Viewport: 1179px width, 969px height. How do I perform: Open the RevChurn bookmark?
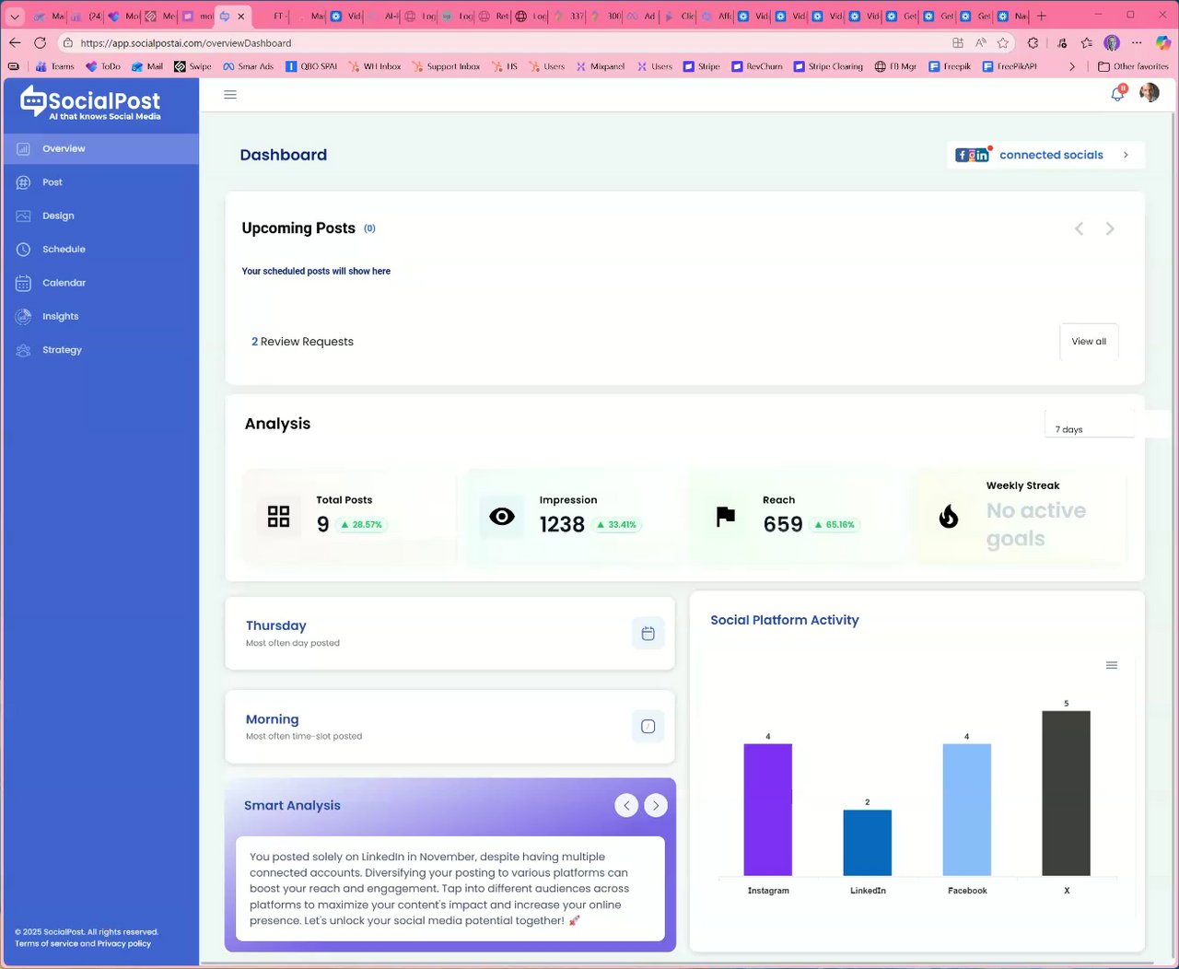[757, 66]
